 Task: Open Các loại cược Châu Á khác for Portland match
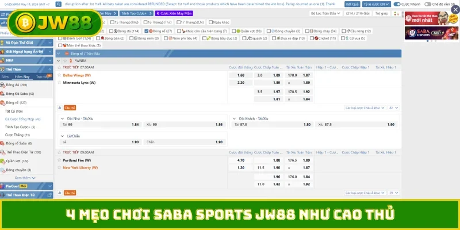365,193
